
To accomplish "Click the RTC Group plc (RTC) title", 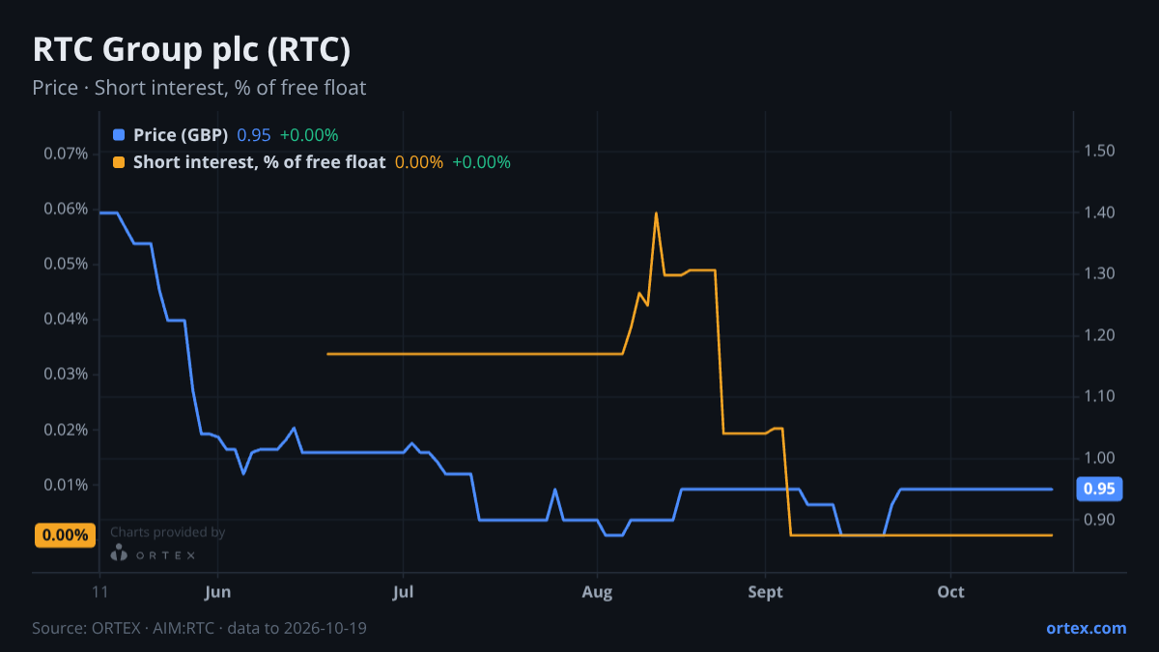I will [x=191, y=50].
